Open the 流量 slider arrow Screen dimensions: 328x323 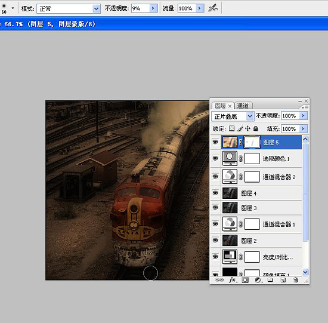point(200,8)
